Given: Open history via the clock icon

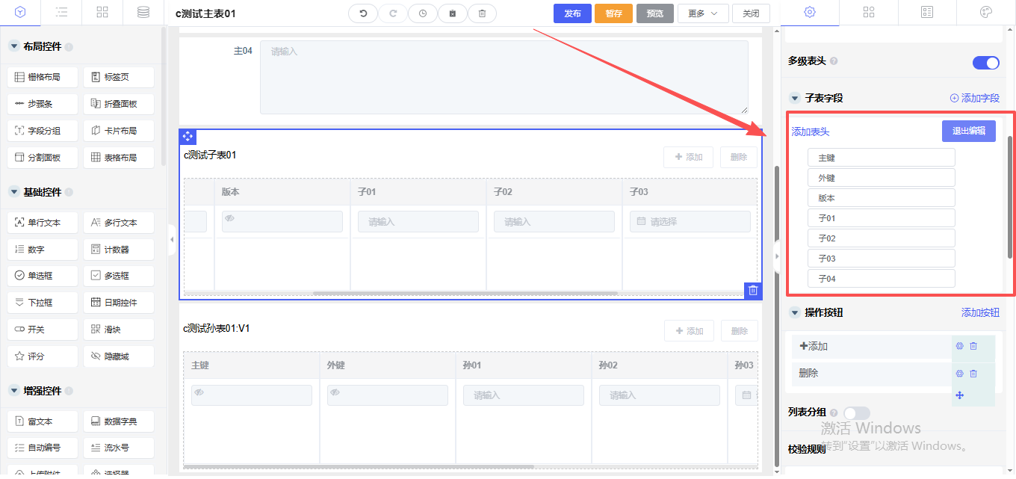Looking at the screenshot, I should [423, 13].
